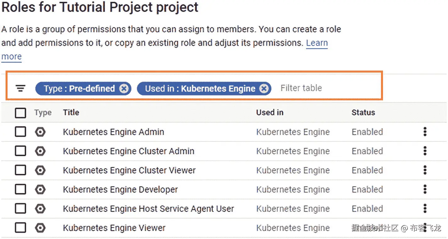The image size is (448, 239).
Task: Toggle the select-all checkbox in table header
Action: [x=20, y=113]
